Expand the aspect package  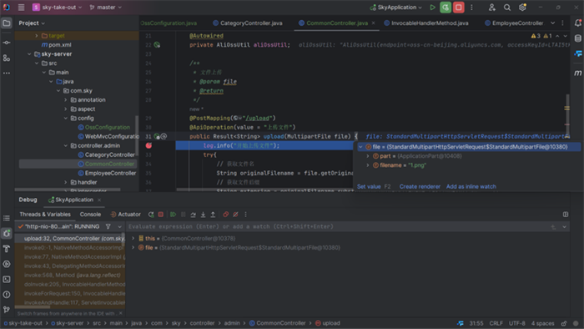click(66, 109)
